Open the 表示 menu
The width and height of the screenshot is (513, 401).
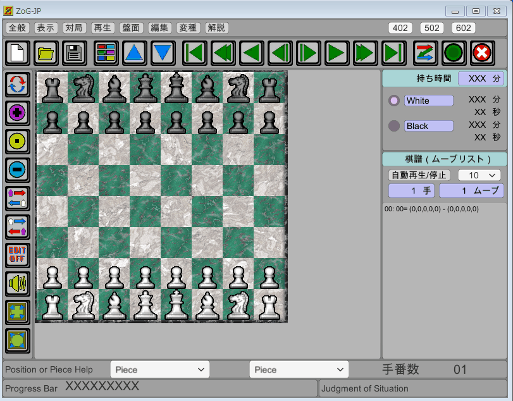pos(46,28)
